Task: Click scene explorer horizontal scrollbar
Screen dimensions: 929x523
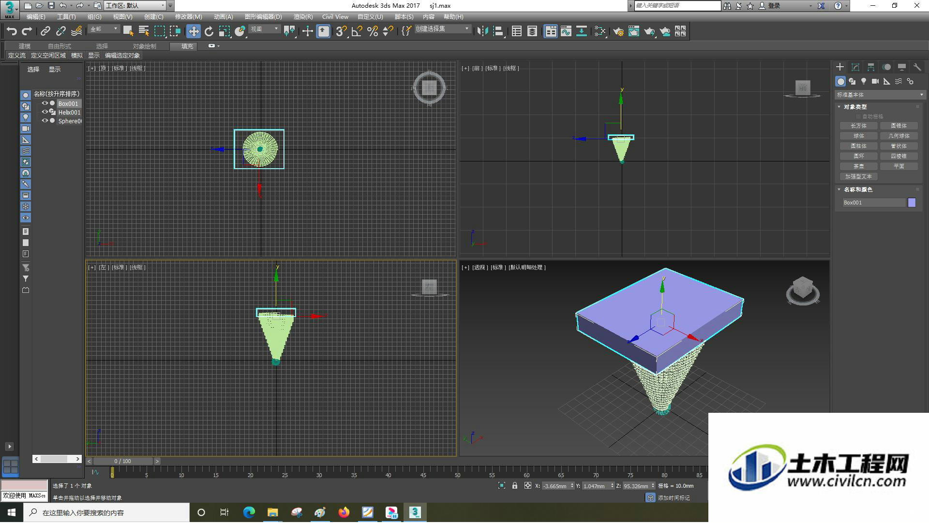Action: click(57, 459)
